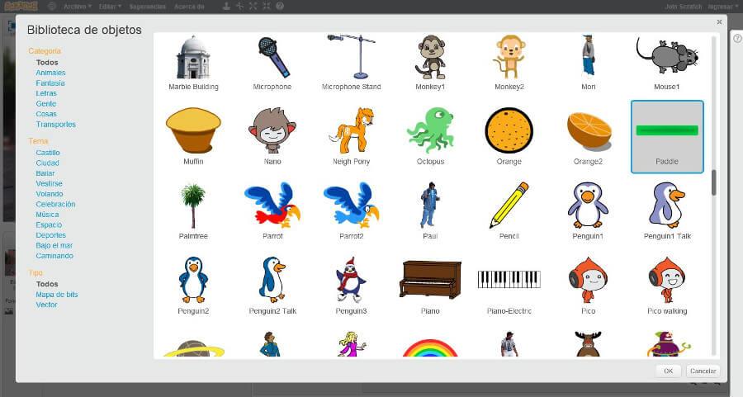Filter sprites by Letras category
Screen dimensions: 743x397
(46, 93)
